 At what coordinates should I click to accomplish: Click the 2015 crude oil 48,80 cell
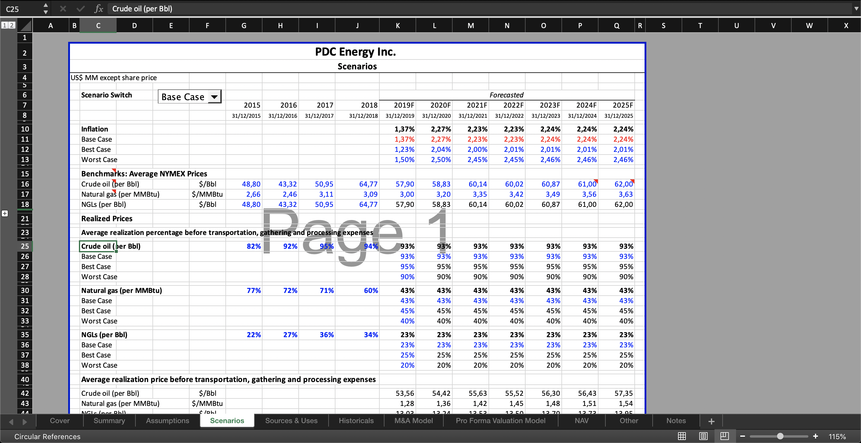click(x=244, y=184)
